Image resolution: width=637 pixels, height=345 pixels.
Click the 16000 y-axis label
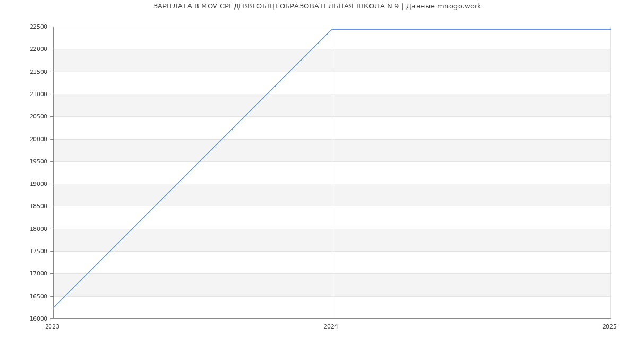click(39, 319)
